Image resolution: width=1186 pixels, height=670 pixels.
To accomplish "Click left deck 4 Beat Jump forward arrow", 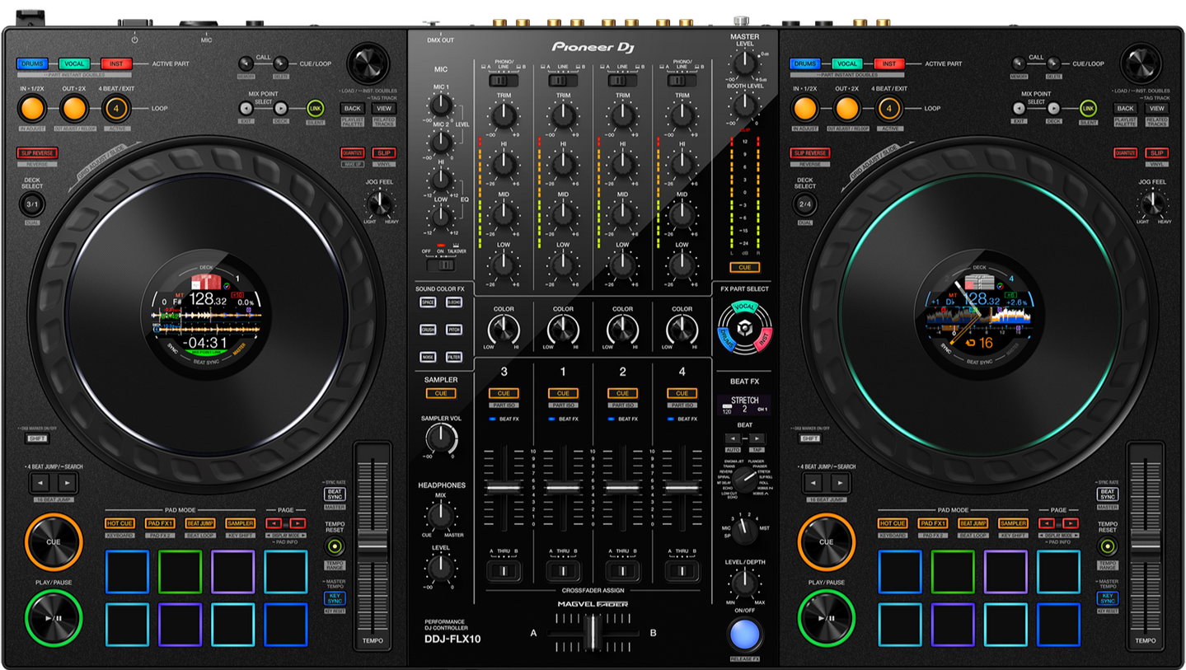I will pyautogui.click(x=68, y=483).
